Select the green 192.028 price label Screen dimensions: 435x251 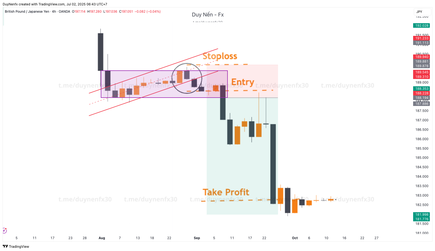[421, 26]
